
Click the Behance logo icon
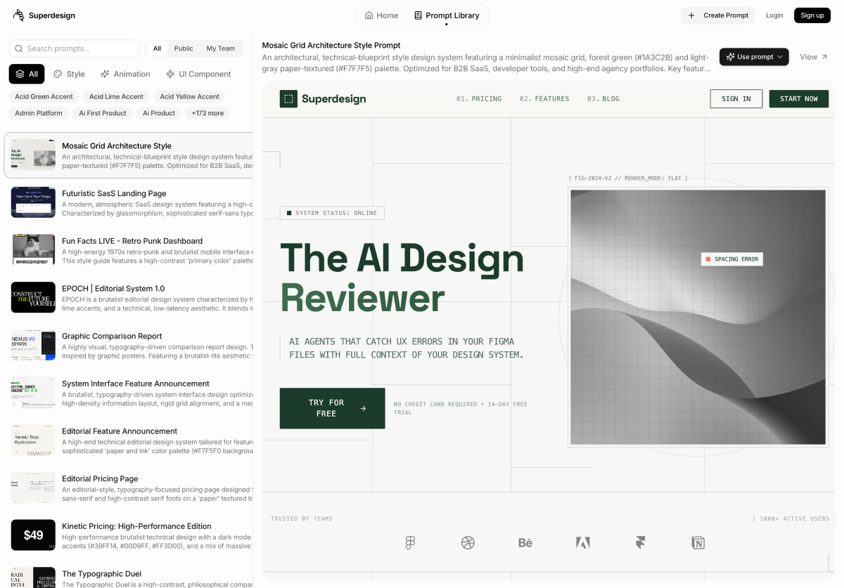coord(525,542)
